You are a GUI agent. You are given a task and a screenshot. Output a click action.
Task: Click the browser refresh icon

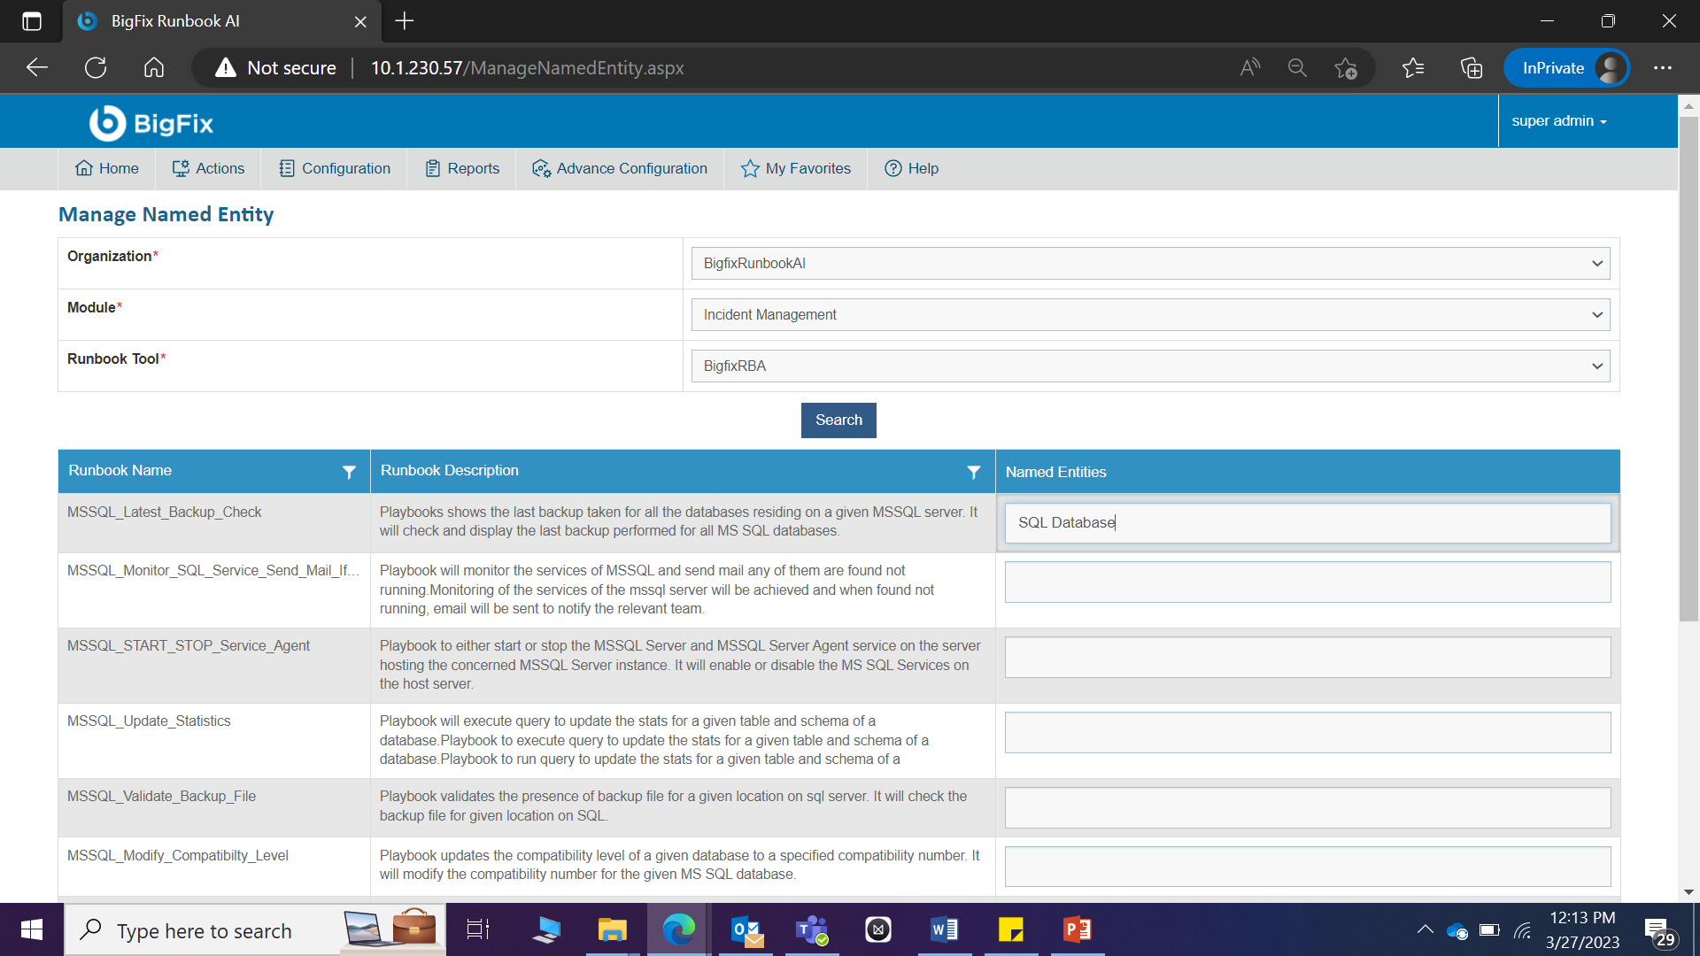[x=96, y=68]
